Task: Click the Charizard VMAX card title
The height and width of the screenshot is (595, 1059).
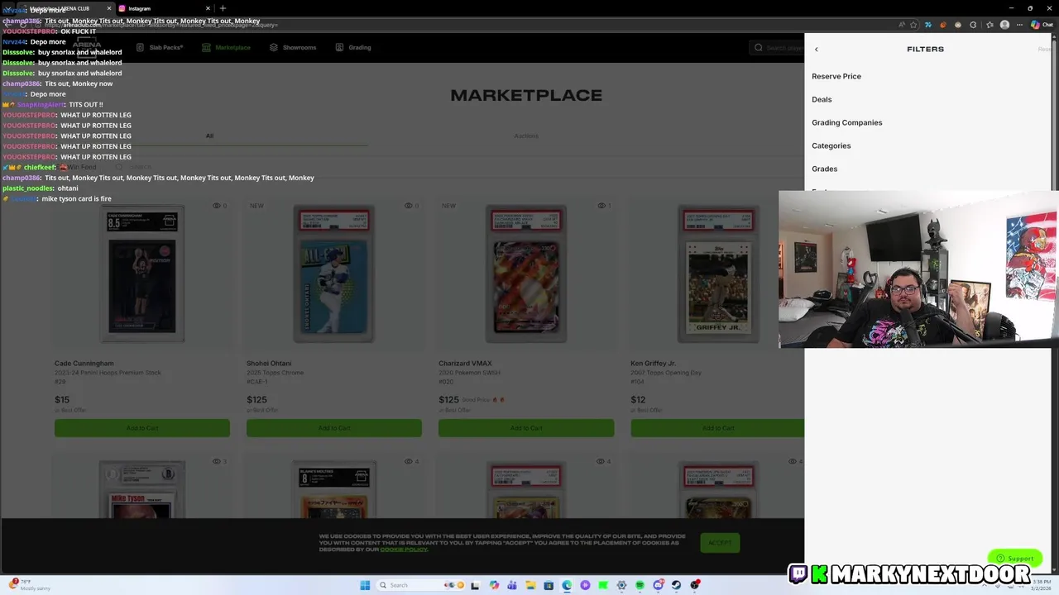Action: point(466,364)
